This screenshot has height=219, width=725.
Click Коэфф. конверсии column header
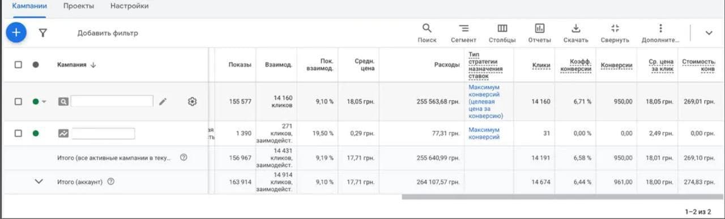coord(575,65)
